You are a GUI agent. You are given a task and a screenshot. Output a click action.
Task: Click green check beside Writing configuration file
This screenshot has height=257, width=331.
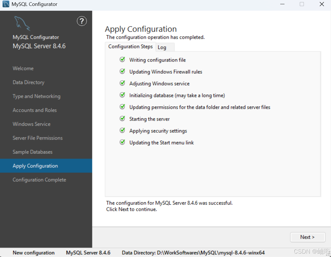(x=122, y=60)
